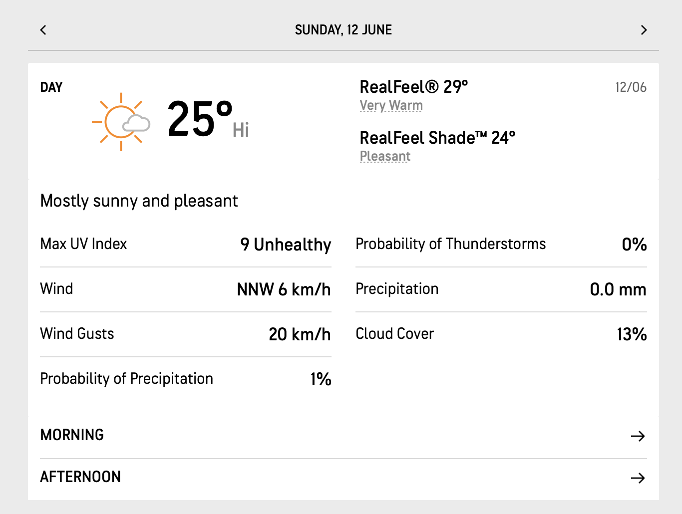Click the Afternoon row arrow icon
This screenshot has height=514, width=682.
(638, 478)
